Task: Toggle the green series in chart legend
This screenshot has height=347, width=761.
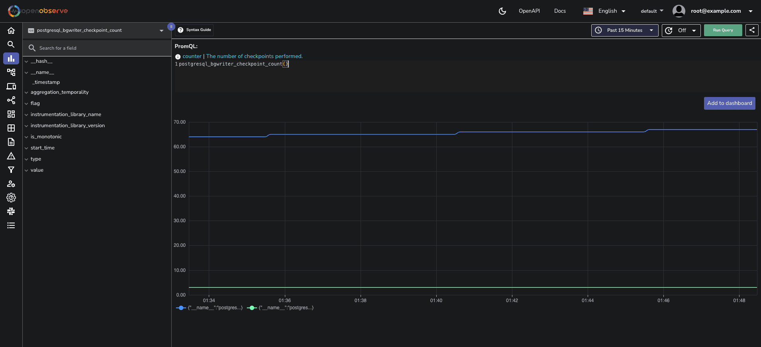Action: tap(280, 308)
